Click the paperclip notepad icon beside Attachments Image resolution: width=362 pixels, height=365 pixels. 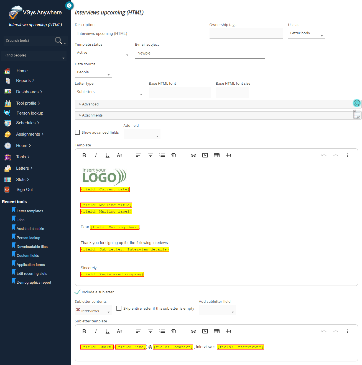coord(357,114)
